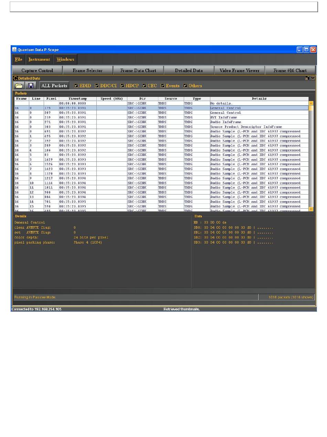Image resolution: width=327 pixels, height=437 pixels.
Task: Click the save floppy disk icon
Action: tap(31, 86)
